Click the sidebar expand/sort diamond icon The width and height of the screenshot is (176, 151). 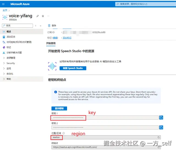coord(35,26)
